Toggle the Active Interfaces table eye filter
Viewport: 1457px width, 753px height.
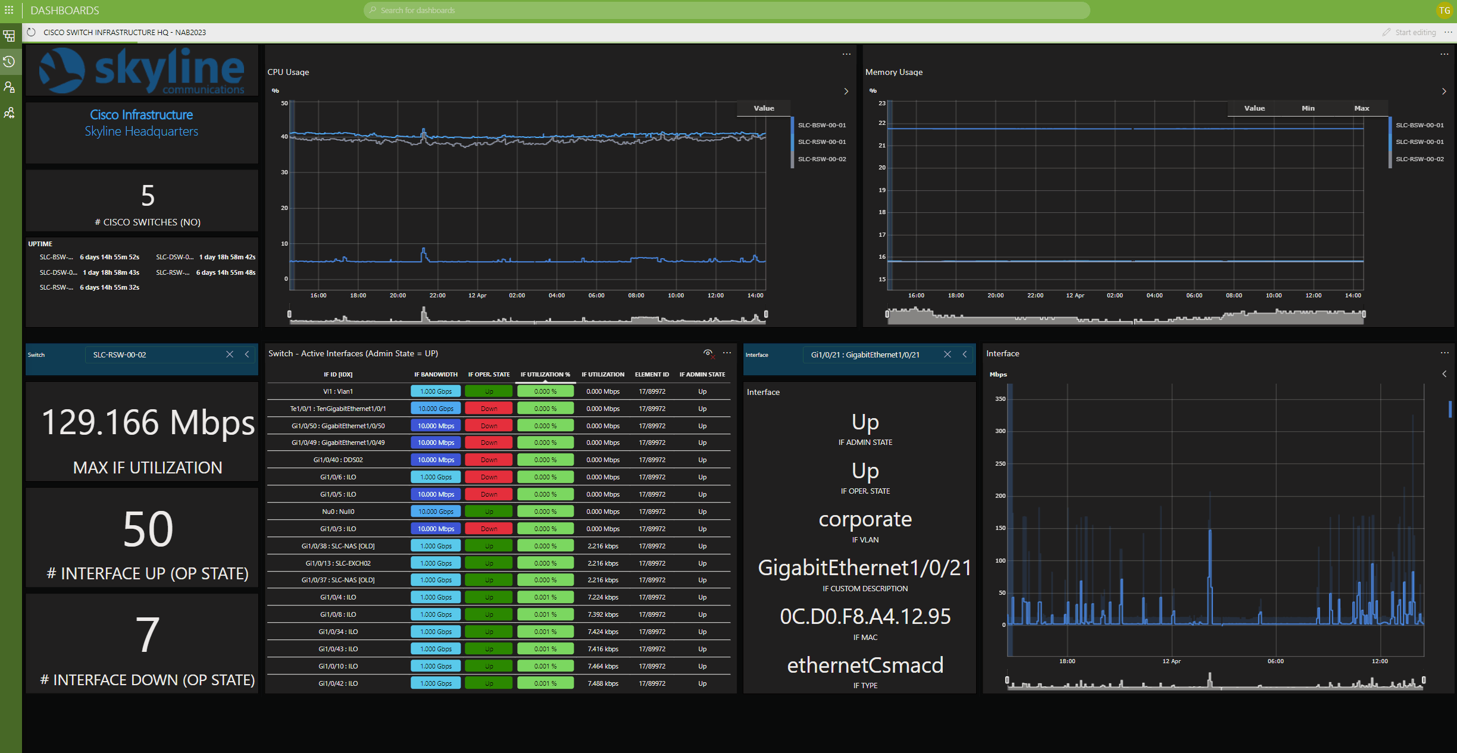click(708, 353)
